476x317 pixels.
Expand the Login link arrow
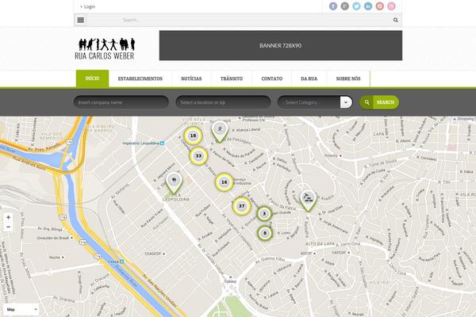(81, 6)
